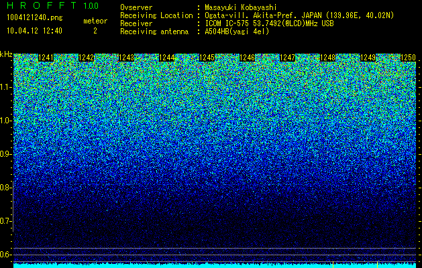
Task: Click the meteor count label
Action: [95, 21]
